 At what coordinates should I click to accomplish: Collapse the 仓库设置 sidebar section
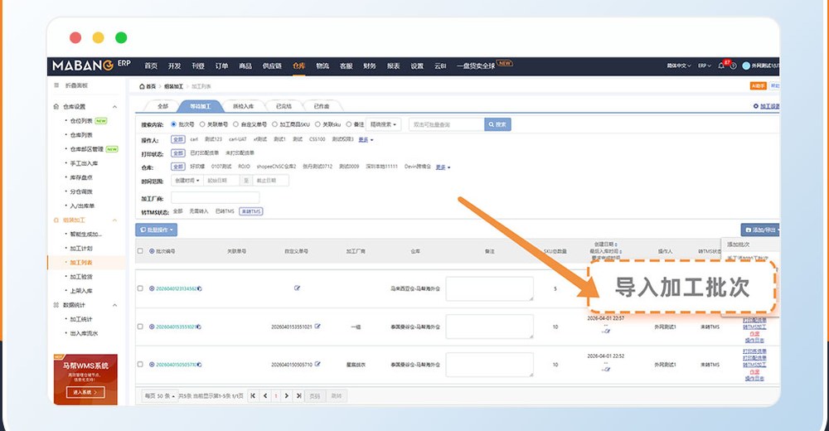[x=114, y=107]
